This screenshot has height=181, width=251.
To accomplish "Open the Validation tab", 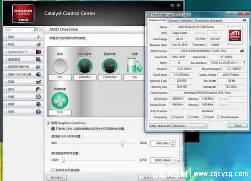I will tap(187, 20).
